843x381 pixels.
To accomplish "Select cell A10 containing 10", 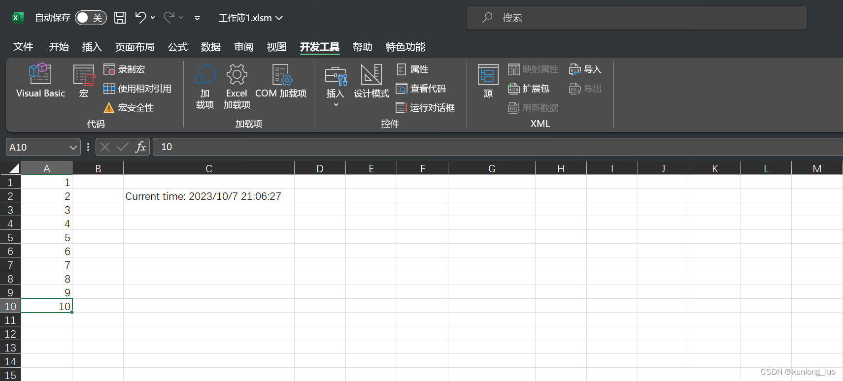I will click(x=47, y=306).
